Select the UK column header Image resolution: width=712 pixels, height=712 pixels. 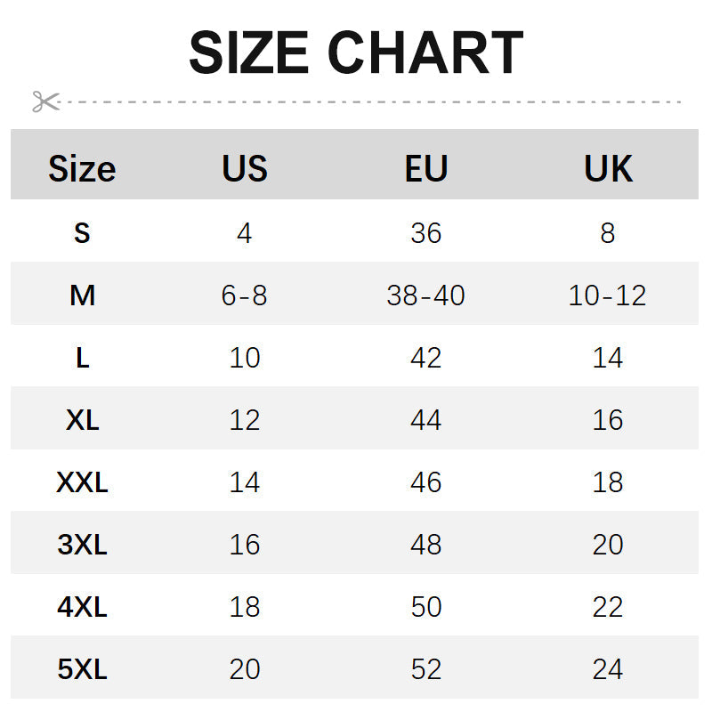[608, 168]
